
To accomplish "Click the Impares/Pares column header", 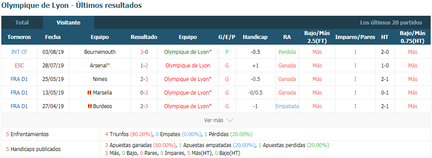I will tap(355, 37).
